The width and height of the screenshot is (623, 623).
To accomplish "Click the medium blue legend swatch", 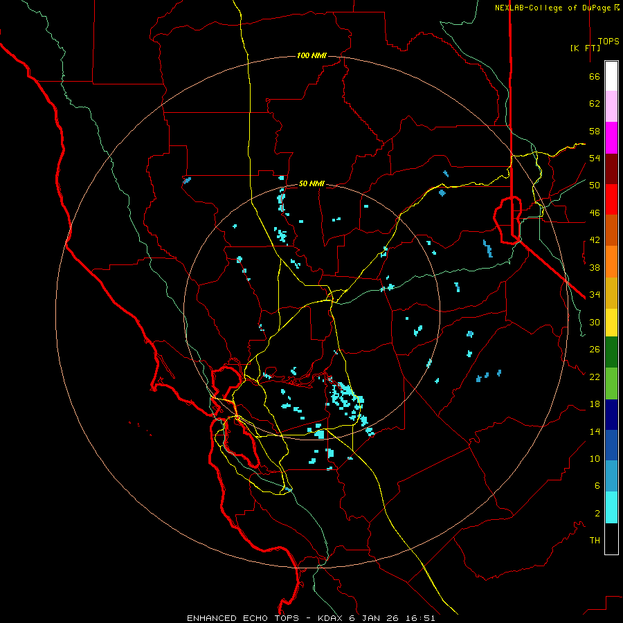I will coord(611,445).
